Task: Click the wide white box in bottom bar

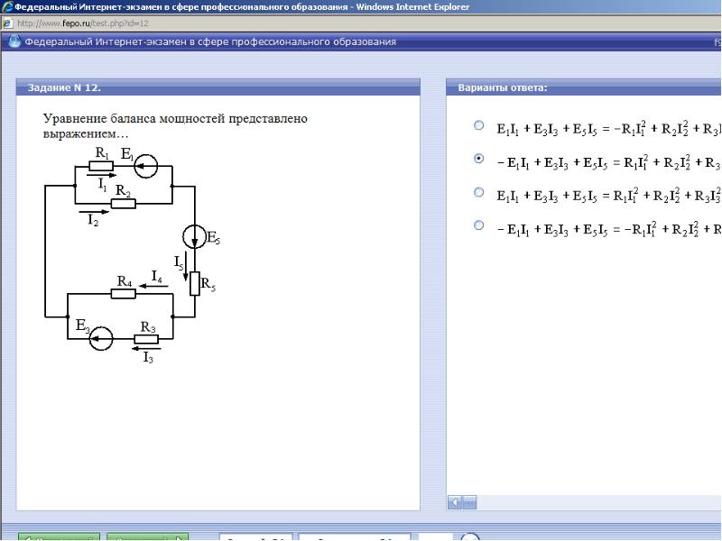Action: pos(354,537)
